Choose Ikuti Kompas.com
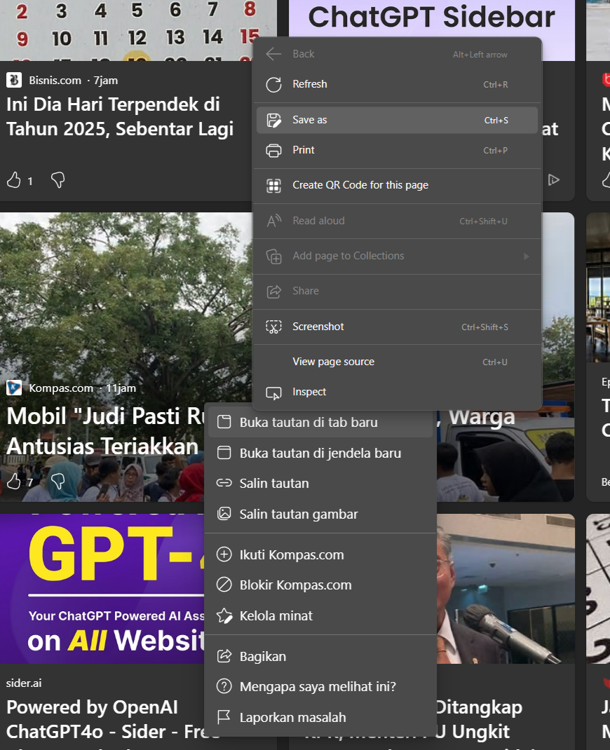 pyautogui.click(x=320, y=554)
